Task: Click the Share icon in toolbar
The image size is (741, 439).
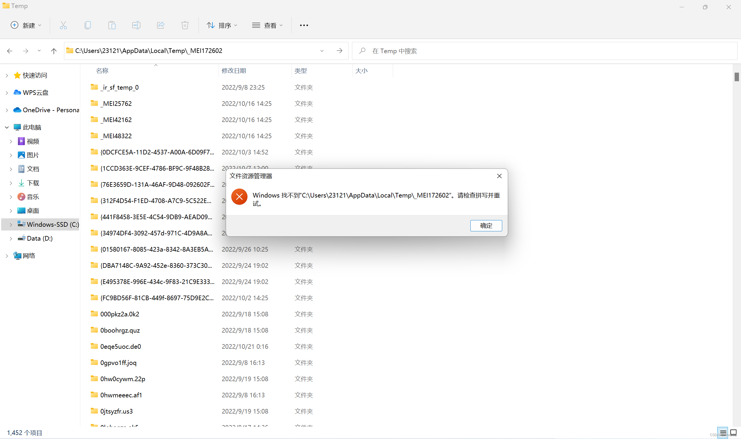Action: pyautogui.click(x=160, y=25)
